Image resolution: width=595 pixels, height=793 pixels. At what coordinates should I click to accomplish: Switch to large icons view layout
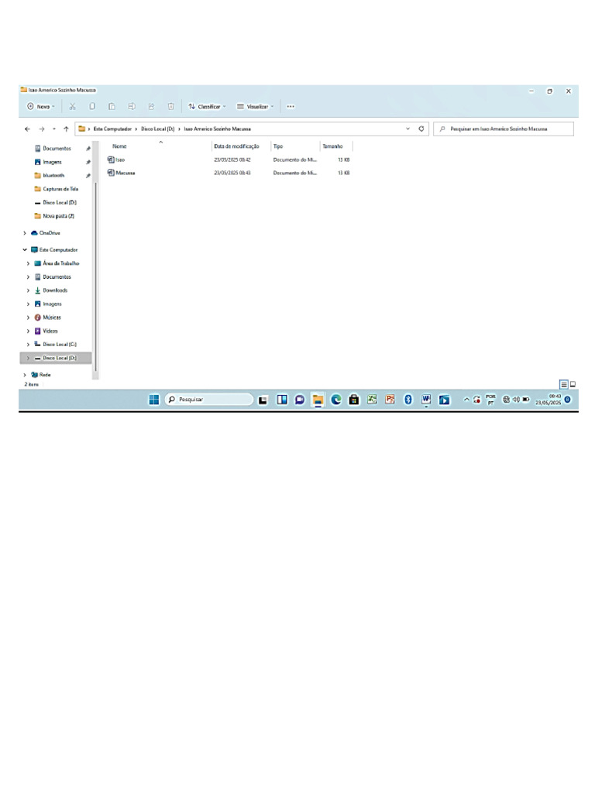(x=573, y=385)
